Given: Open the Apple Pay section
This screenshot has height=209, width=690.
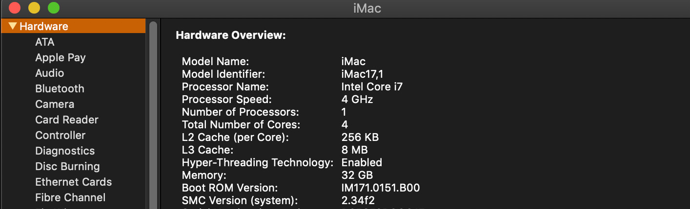Looking at the screenshot, I should (x=60, y=57).
